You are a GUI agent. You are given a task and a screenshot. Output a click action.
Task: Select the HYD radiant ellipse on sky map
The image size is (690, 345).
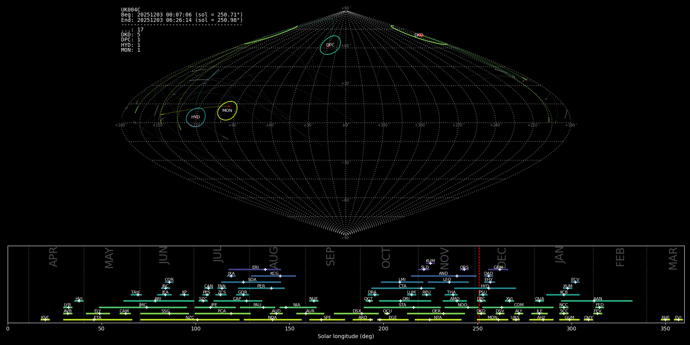coord(195,117)
